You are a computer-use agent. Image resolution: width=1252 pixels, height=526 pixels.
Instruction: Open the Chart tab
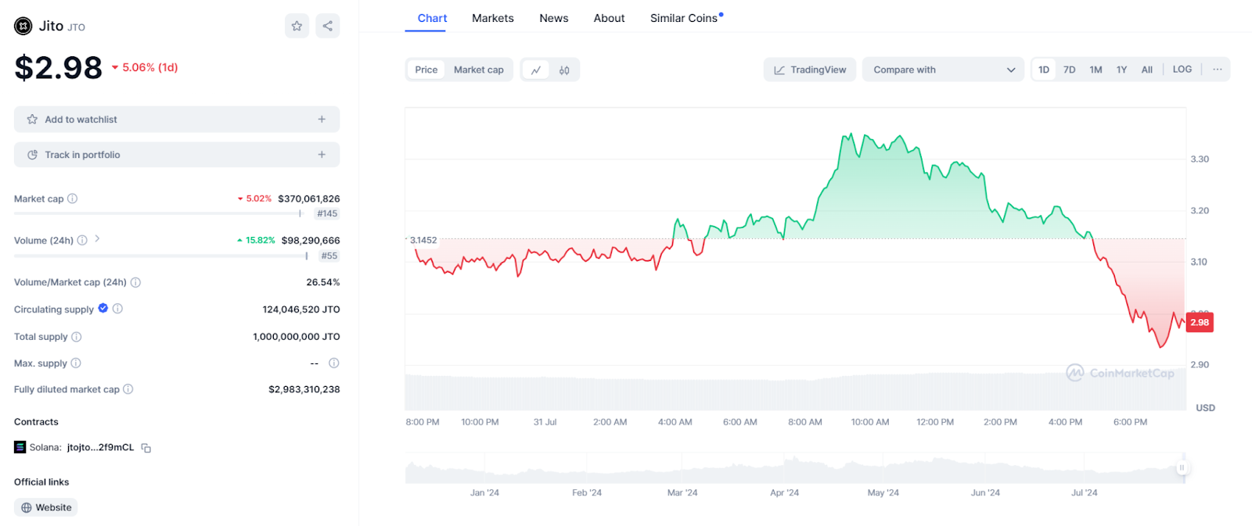pos(432,18)
